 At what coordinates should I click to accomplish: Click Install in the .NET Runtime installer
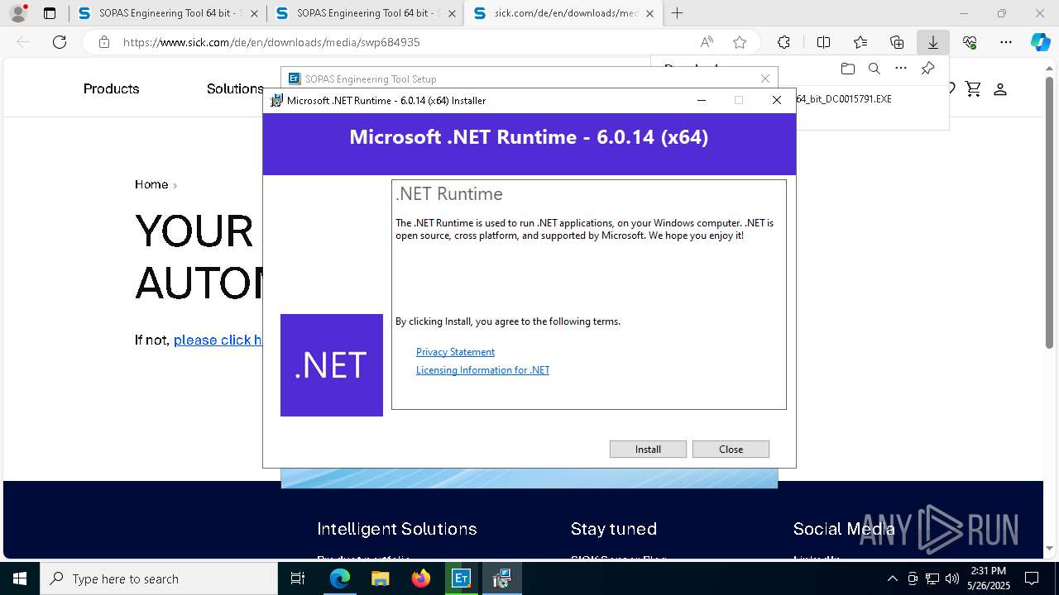(x=648, y=449)
